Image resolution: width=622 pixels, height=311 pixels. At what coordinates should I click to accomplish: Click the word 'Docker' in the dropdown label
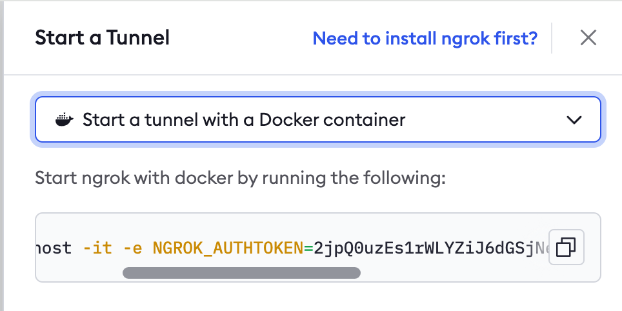[294, 119]
